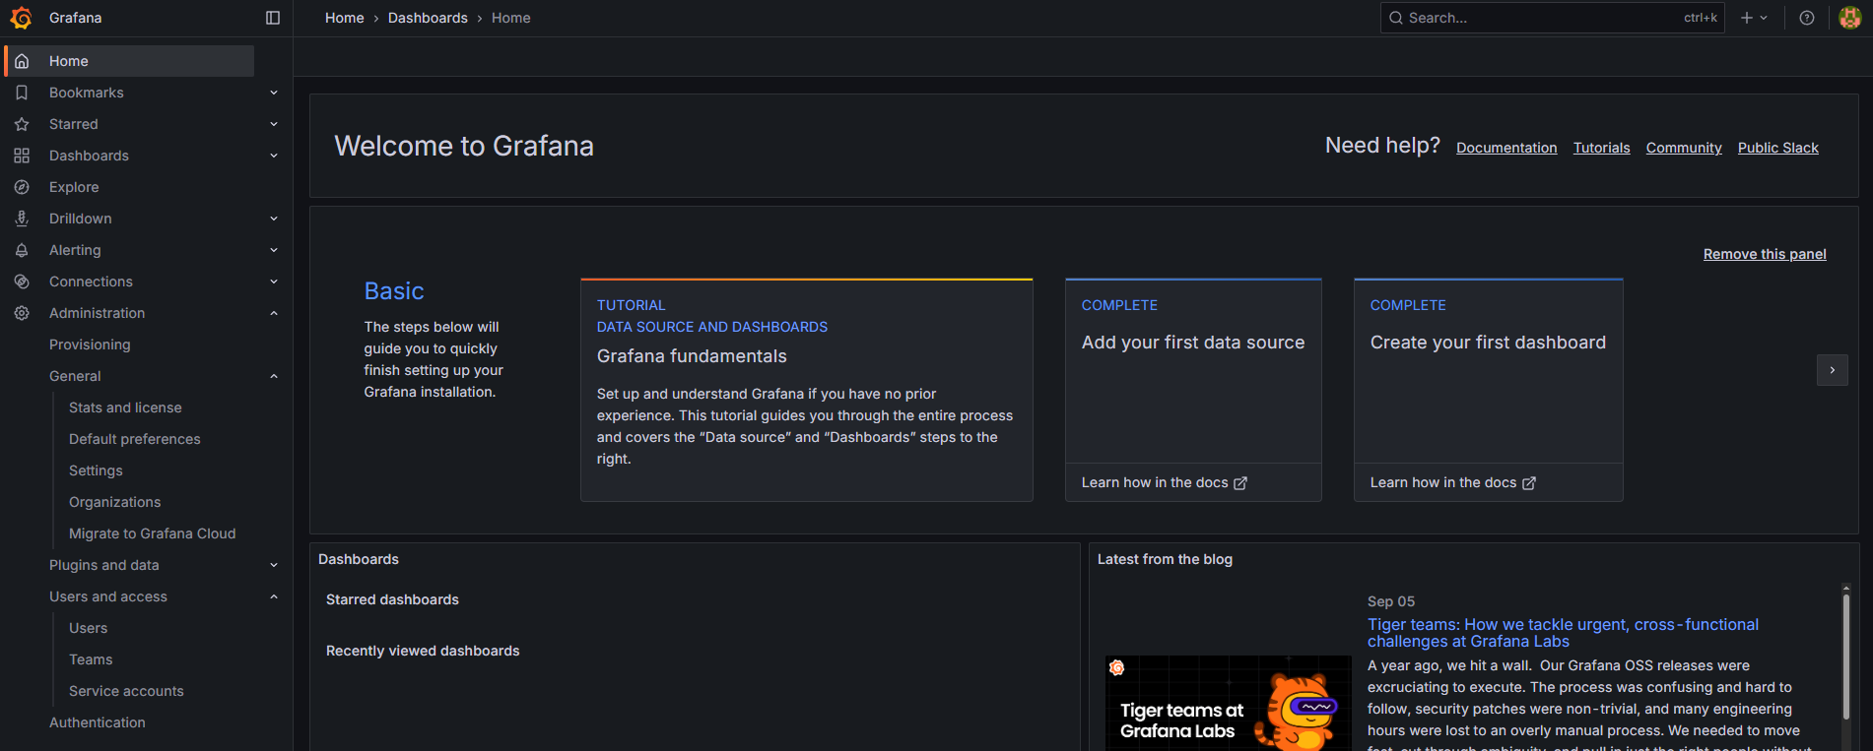This screenshot has height=751, width=1873.
Task: Click the Starred star icon
Action: click(x=22, y=124)
